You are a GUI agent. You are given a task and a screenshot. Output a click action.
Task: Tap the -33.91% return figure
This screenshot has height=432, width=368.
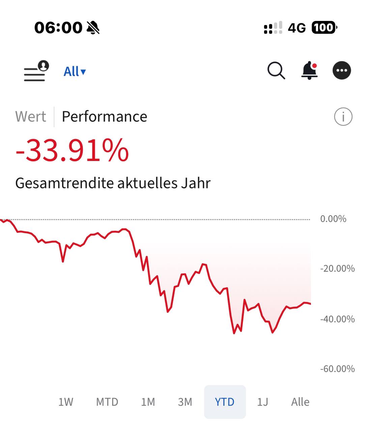(72, 151)
